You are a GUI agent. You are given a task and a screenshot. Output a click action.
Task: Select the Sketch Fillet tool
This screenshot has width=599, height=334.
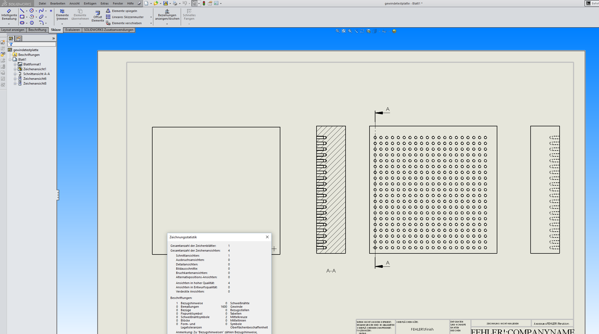pyautogui.click(x=41, y=23)
